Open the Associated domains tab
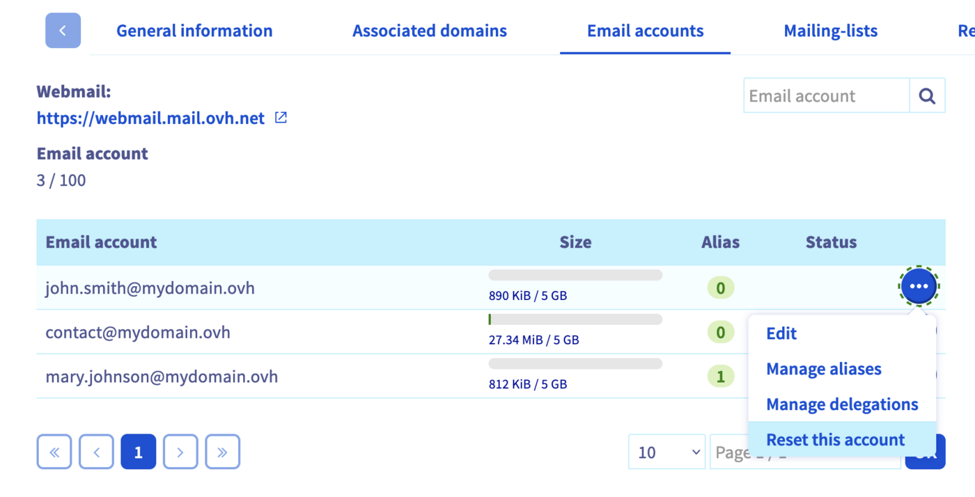This screenshot has height=497, width=975. tap(429, 31)
